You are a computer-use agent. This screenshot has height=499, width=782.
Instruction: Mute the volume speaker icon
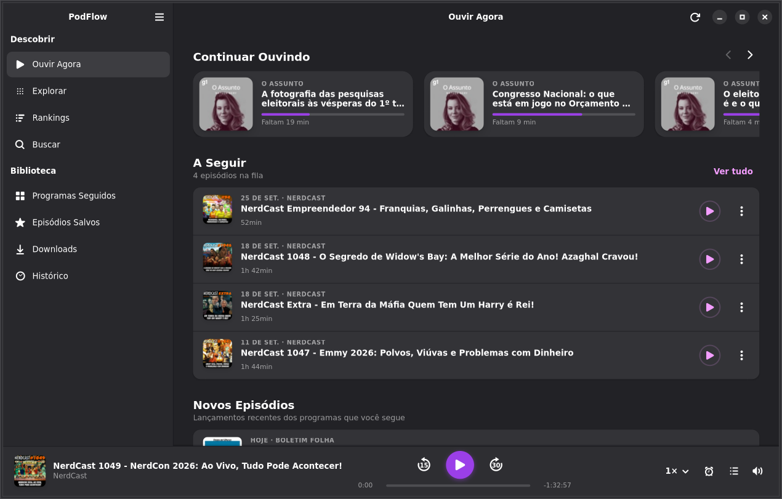(x=758, y=471)
